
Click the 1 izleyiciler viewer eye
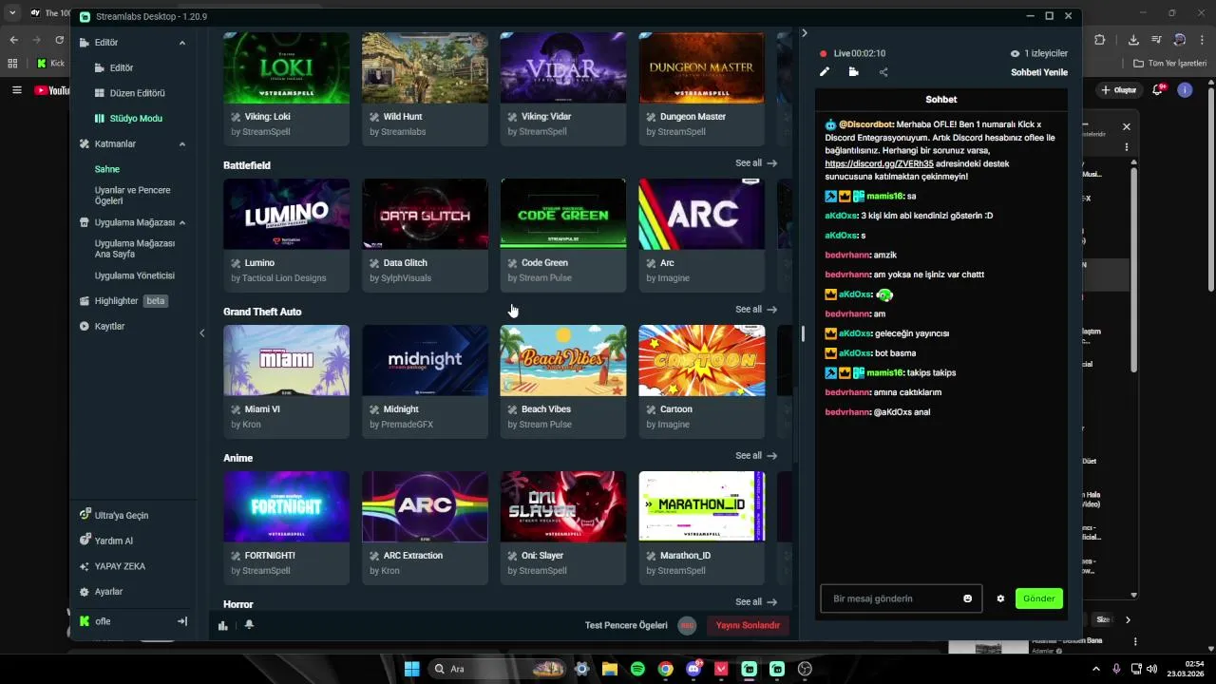(1015, 54)
